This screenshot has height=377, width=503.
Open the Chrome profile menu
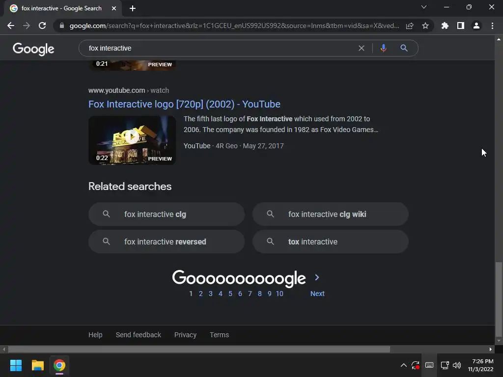tap(476, 26)
